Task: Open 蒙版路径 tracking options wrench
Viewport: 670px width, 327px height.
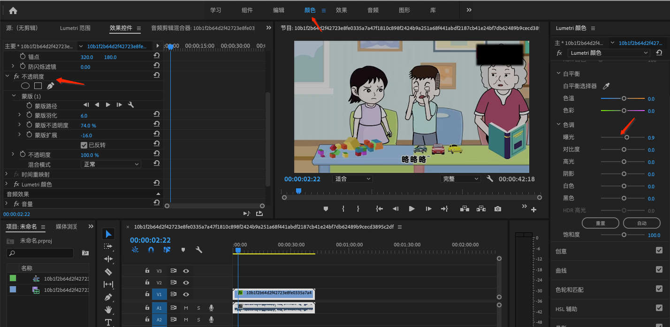Action: (131, 105)
